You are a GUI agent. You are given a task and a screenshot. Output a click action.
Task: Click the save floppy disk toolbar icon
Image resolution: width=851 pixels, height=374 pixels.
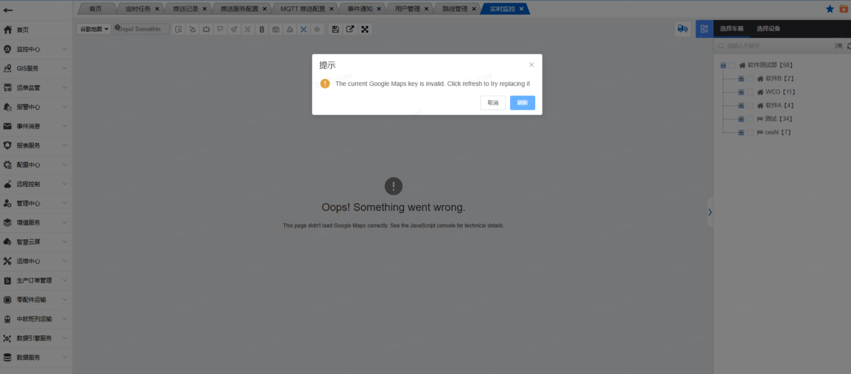pos(335,30)
